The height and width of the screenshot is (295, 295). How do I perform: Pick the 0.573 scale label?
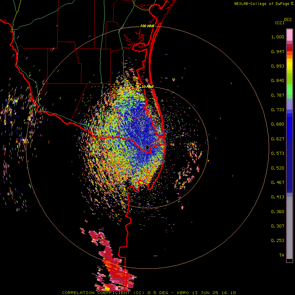point(278,153)
